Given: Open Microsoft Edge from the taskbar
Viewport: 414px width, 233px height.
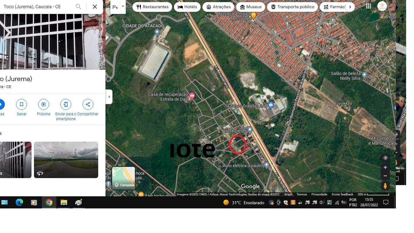Looking at the screenshot, I should tap(19, 202).
